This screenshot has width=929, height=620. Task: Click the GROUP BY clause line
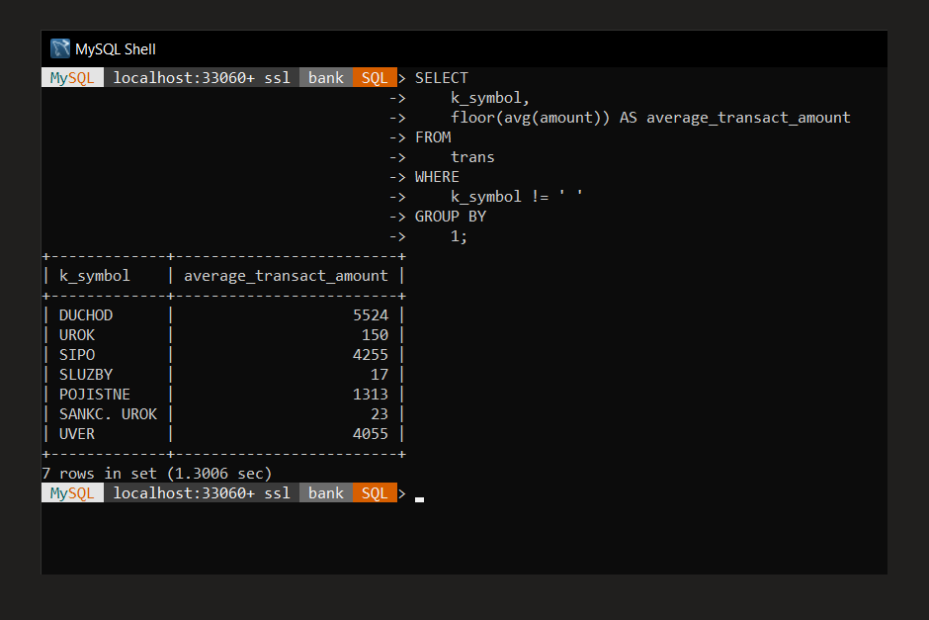point(451,216)
